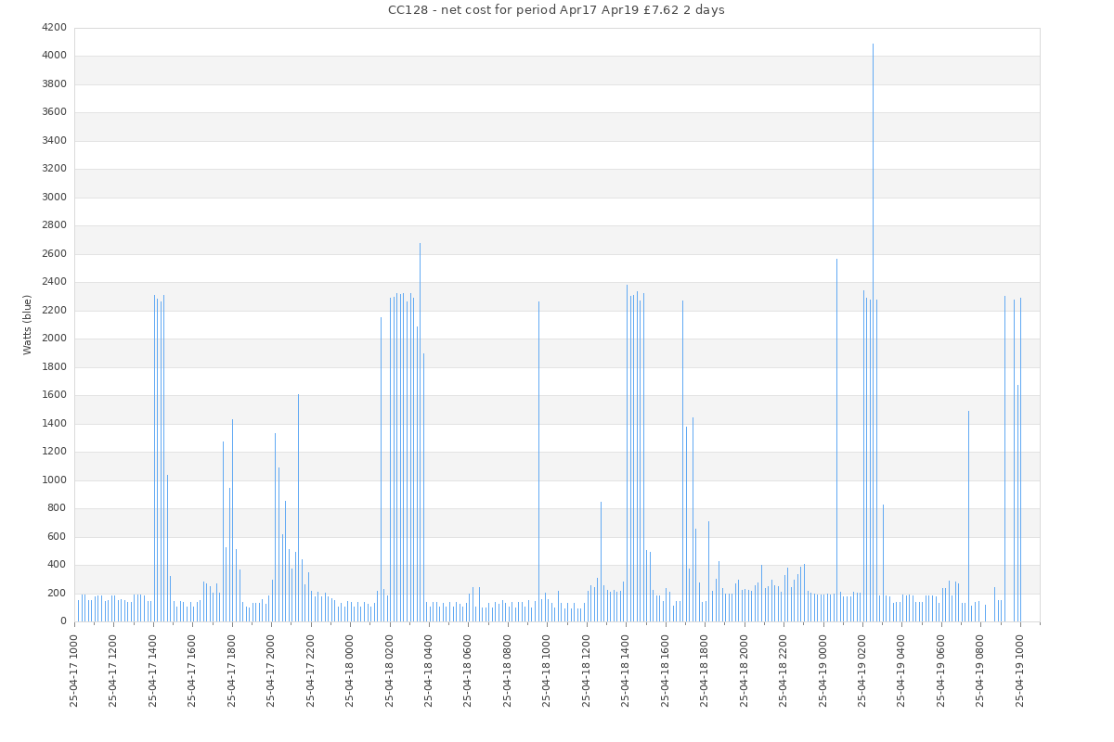
Task: Click the '3000' y-axis tick label
Action: (x=54, y=198)
